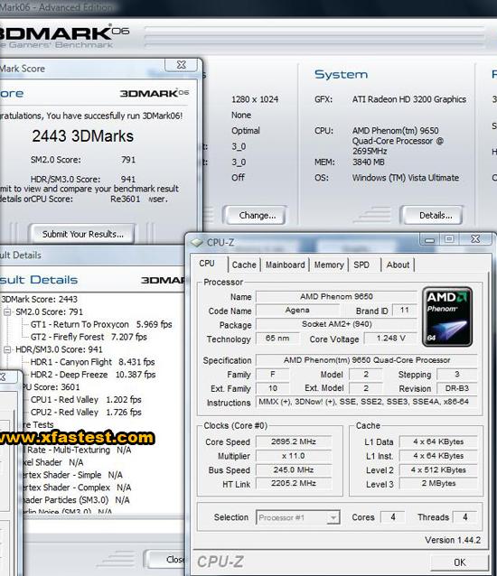Click the Change... settings button

pyautogui.click(x=257, y=216)
